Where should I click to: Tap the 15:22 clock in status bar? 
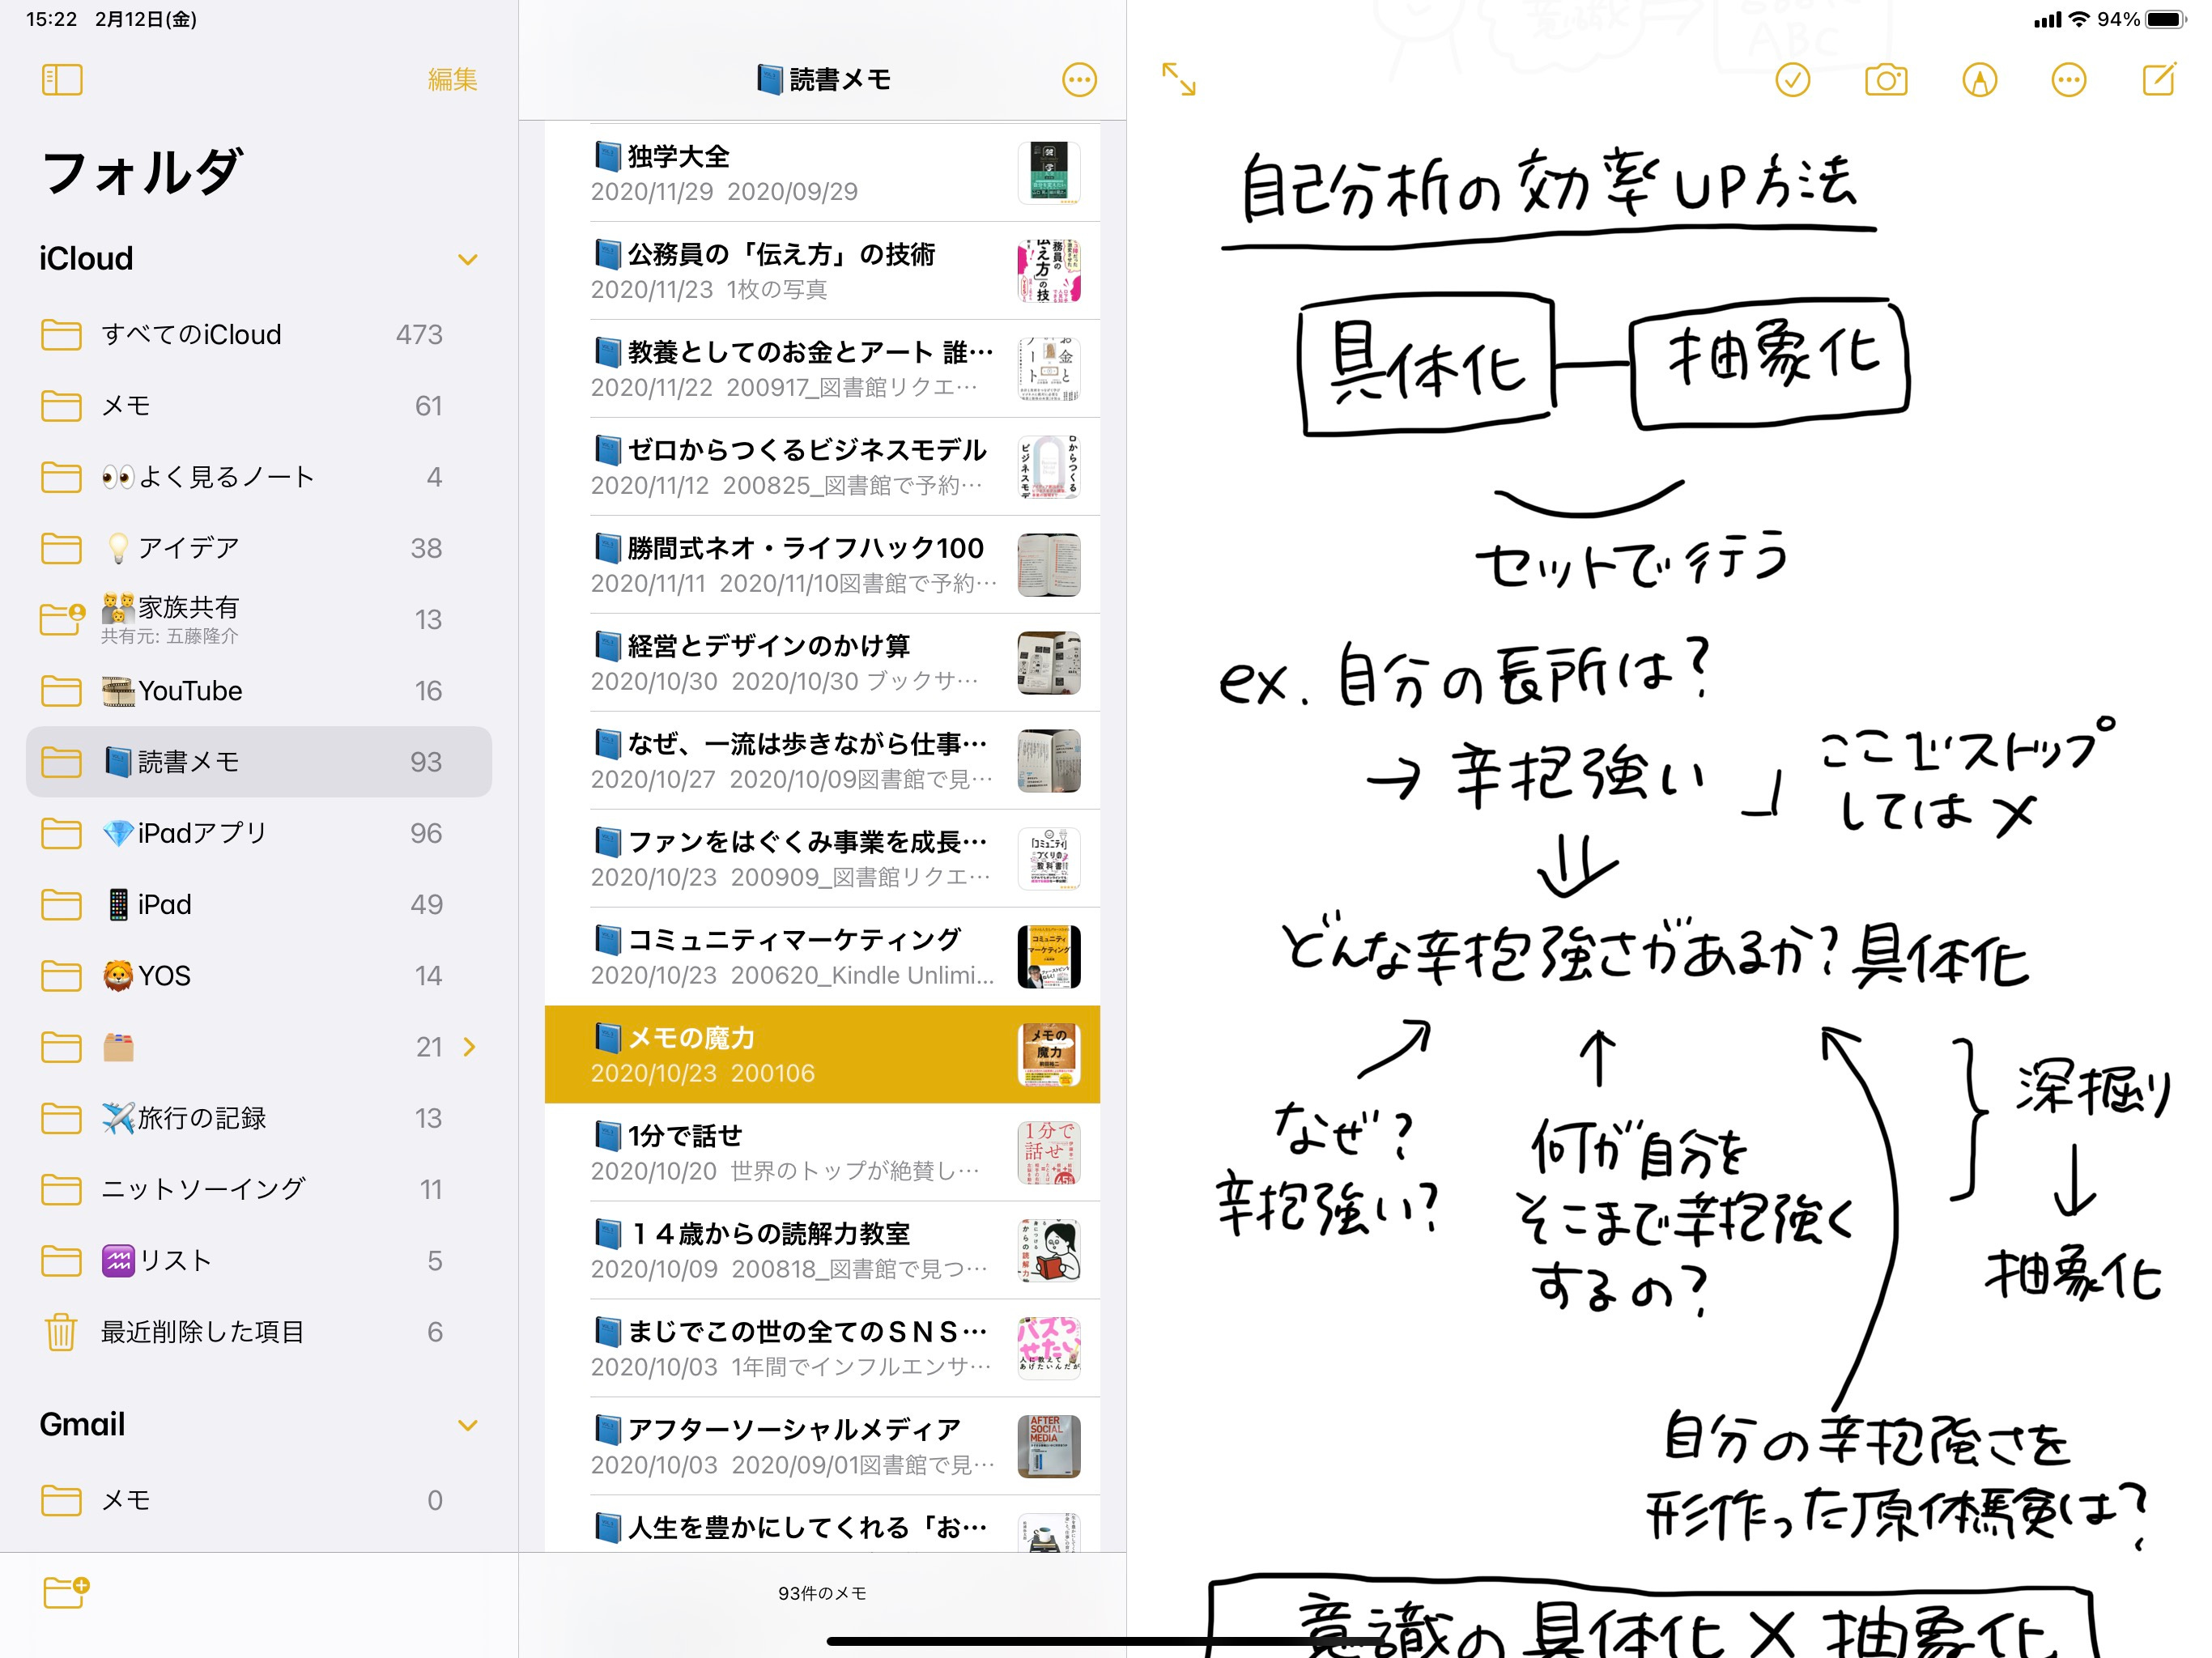point(52,19)
